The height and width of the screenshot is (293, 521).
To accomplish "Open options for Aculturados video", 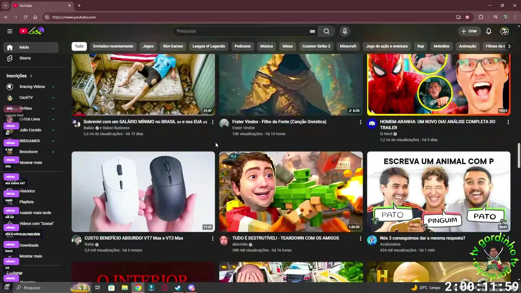I will coord(508,238).
